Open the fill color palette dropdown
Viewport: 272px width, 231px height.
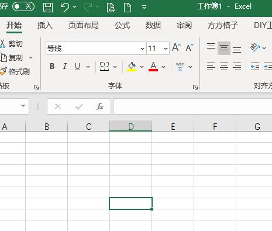point(142,67)
